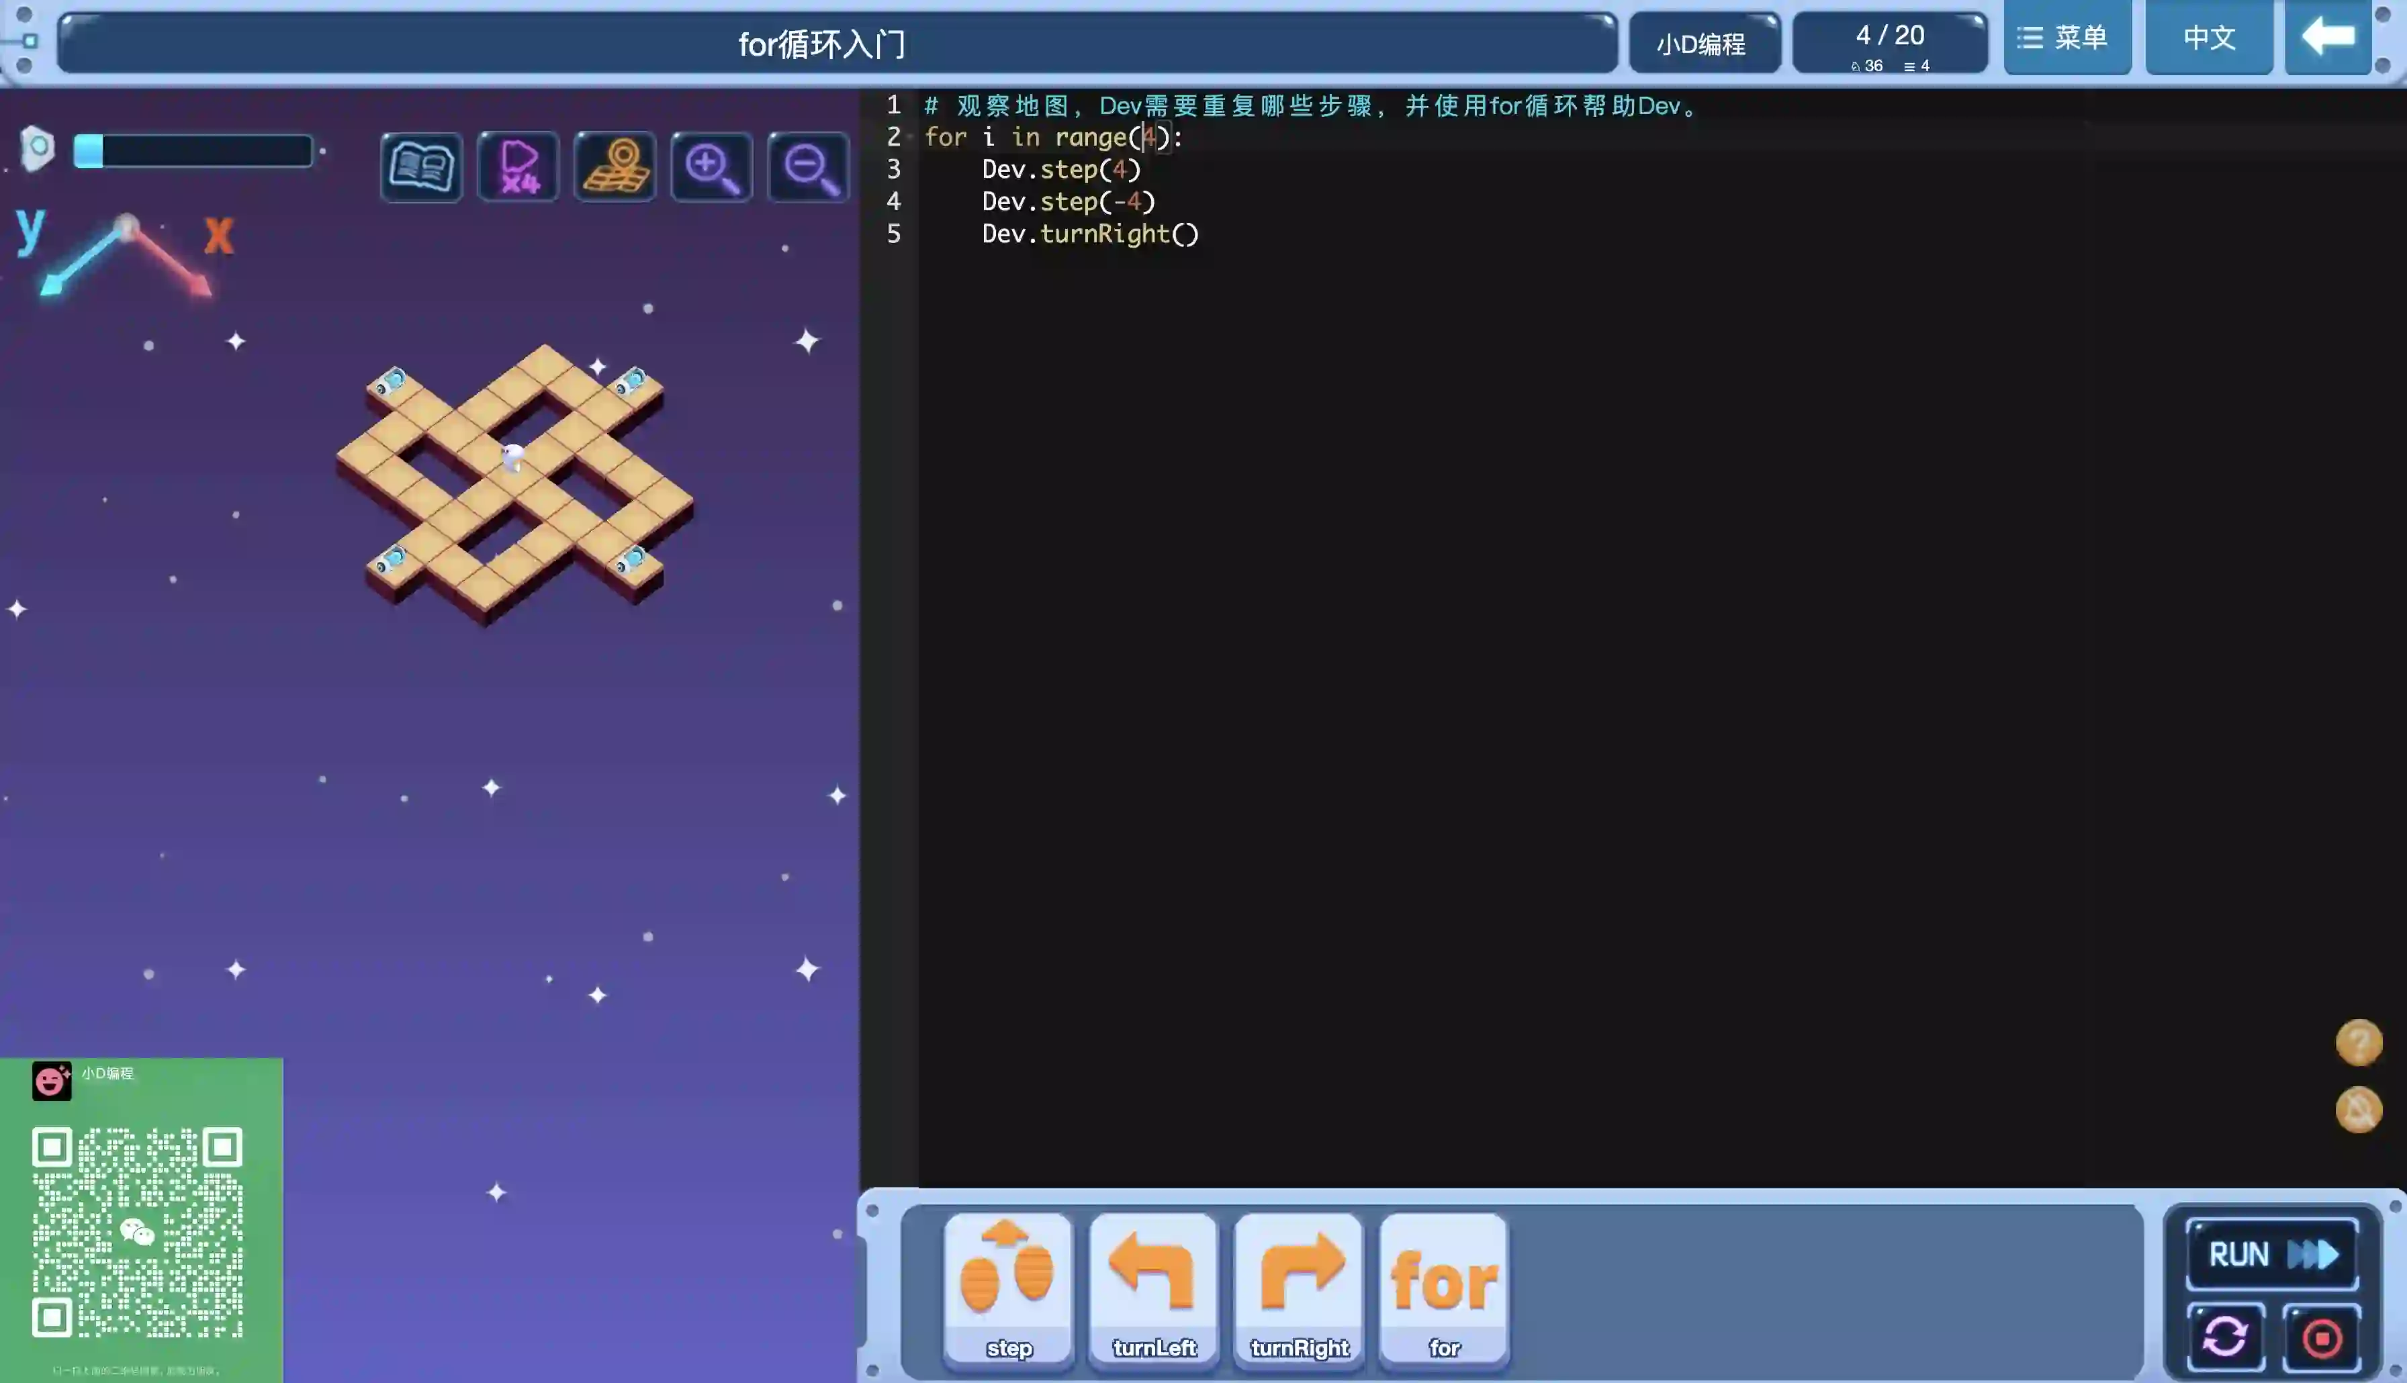Image resolution: width=2407 pixels, height=1383 pixels.
Task: Zoom in on the game map
Action: pyautogui.click(x=711, y=167)
